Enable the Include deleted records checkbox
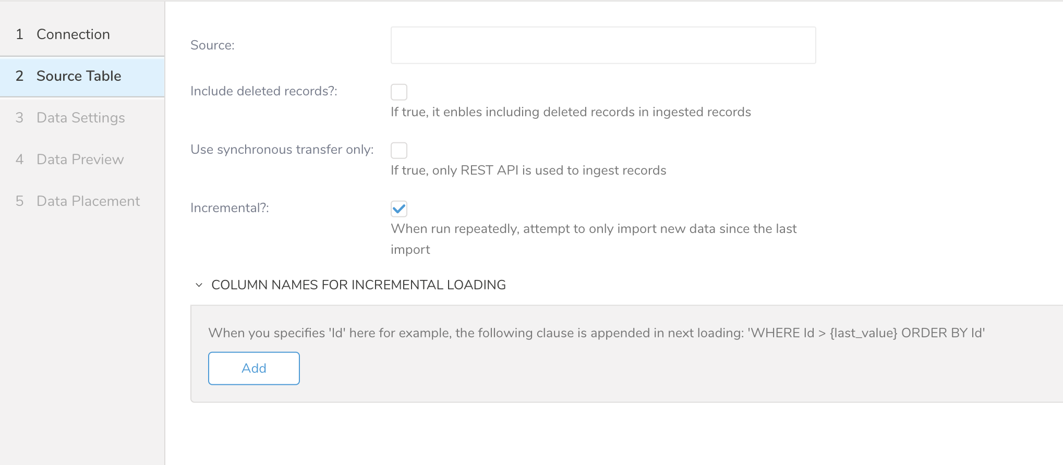Screen dimensions: 1063x465 pos(399,92)
